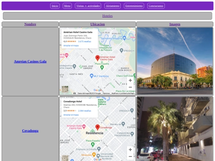
Task: Click Ampliar el mapa in Amérian card
Action: (x=71, y=46)
